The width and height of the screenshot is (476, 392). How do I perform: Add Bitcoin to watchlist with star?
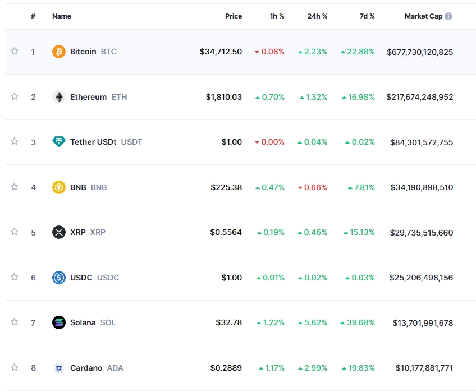click(x=15, y=51)
